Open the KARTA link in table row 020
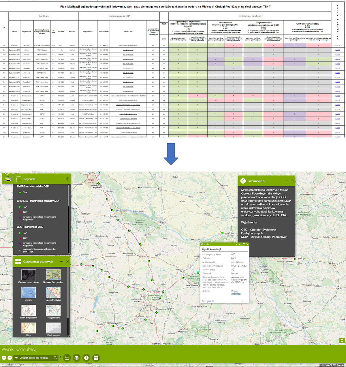346x367 pixels. 338,133
